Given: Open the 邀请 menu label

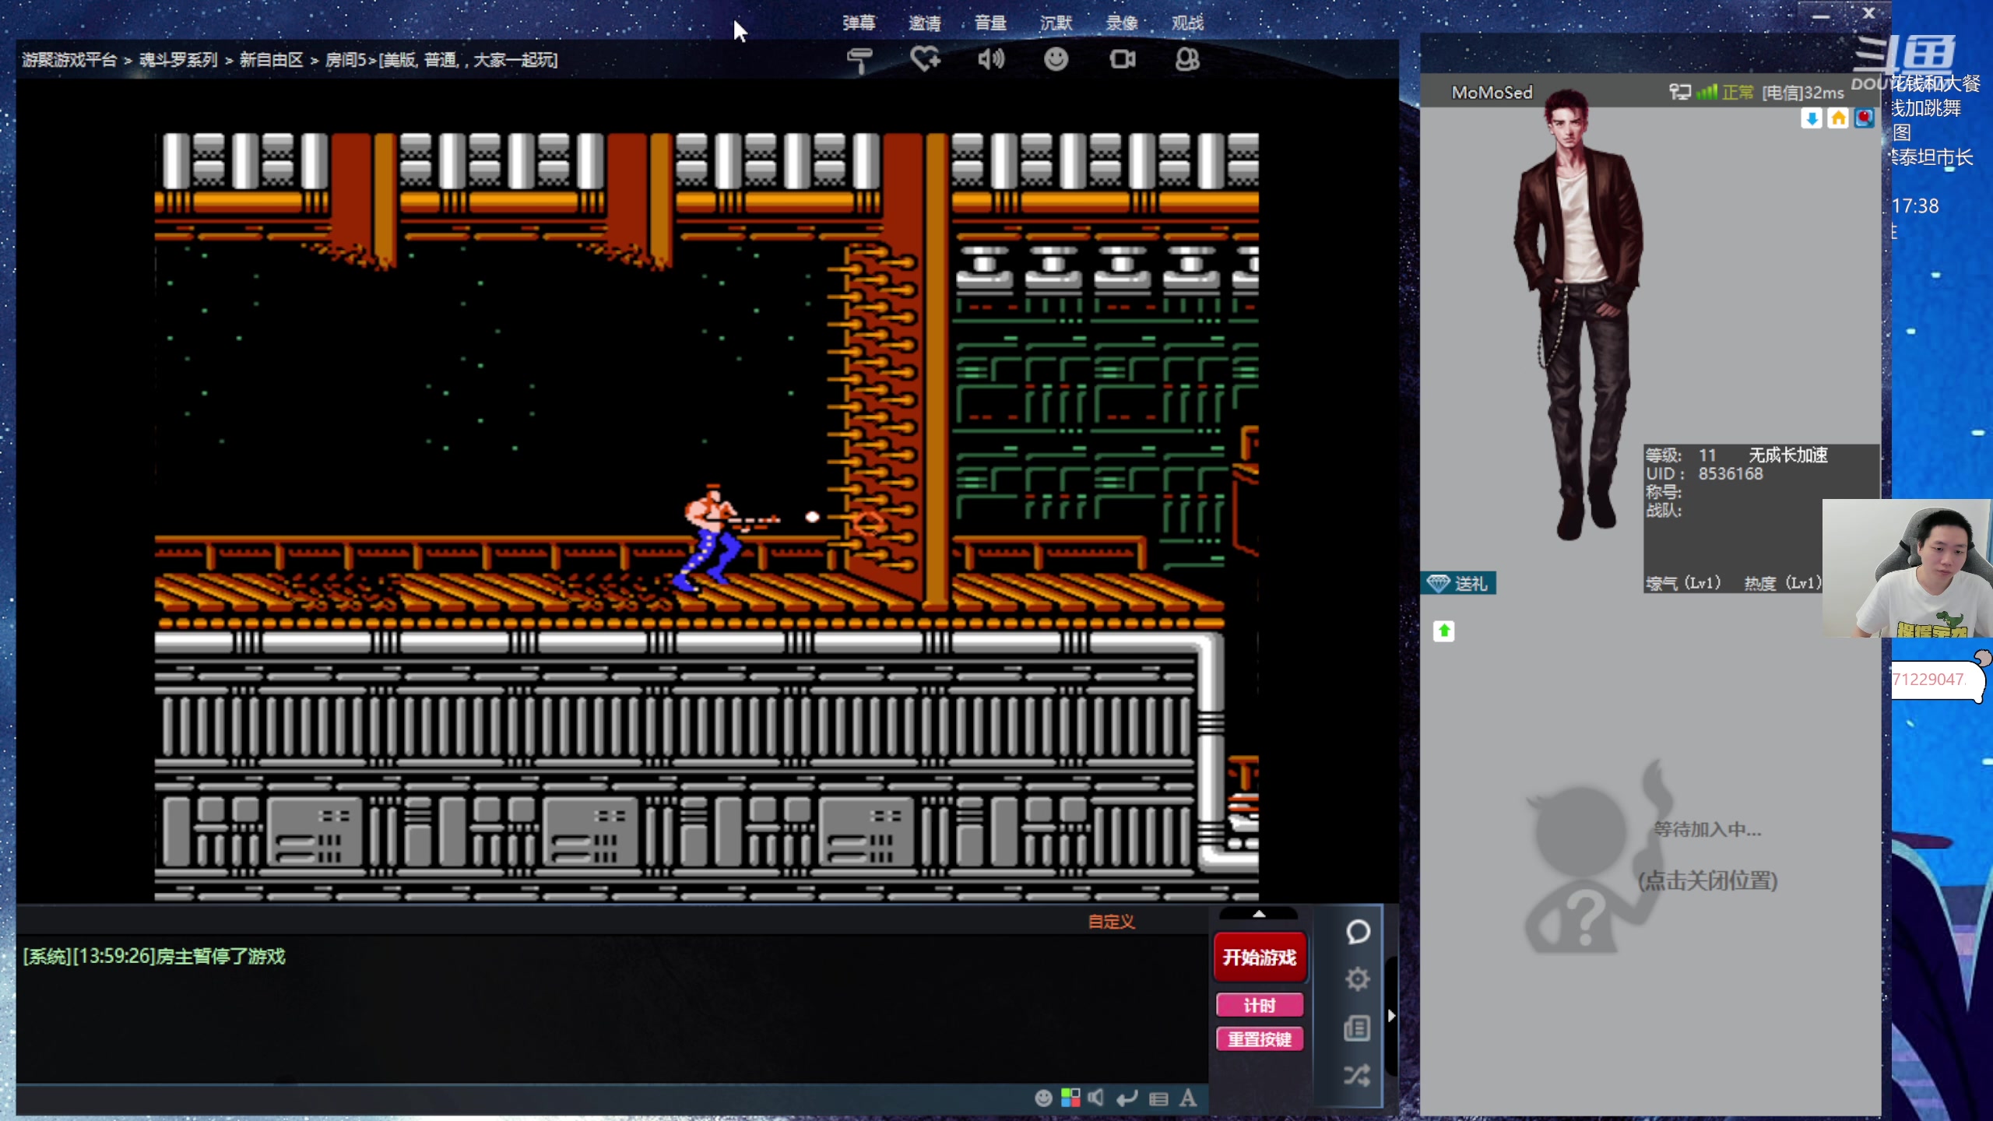Looking at the screenshot, I should click(x=925, y=23).
